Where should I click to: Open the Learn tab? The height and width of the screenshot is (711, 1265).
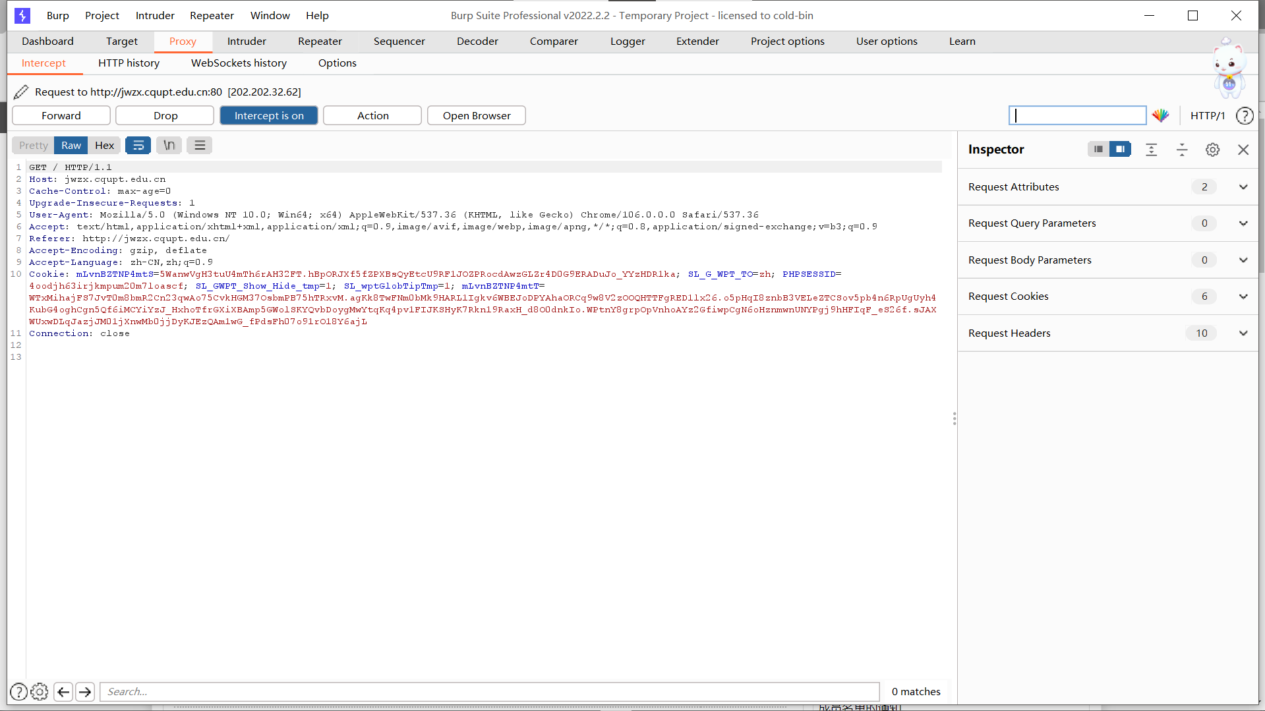(962, 41)
